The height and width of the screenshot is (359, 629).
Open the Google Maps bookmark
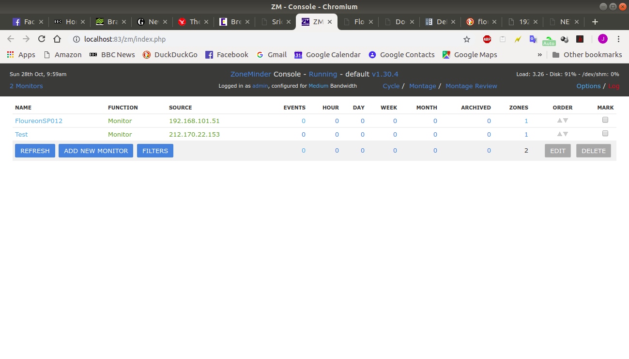(x=470, y=55)
